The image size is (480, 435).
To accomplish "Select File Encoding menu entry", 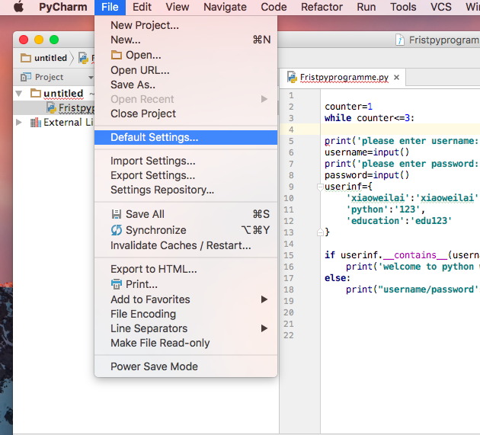I will (x=186, y=314).
